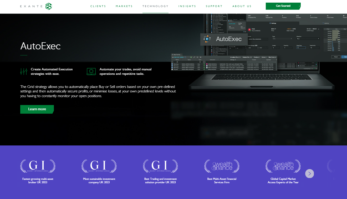Click the Global Capital Market Access Experts badge
Image resolution: width=347 pixels, height=199 pixels.
(283, 166)
